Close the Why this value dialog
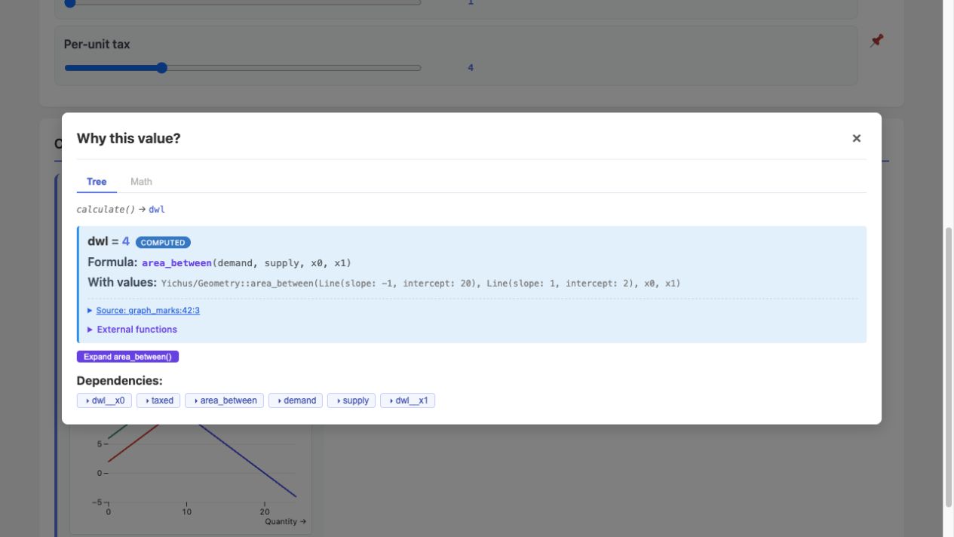This screenshot has width=954, height=537. 856,139
